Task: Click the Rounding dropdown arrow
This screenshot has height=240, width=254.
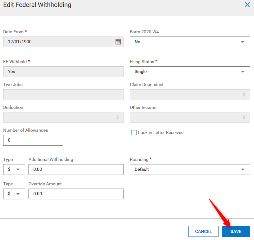Action: pyautogui.click(x=243, y=169)
